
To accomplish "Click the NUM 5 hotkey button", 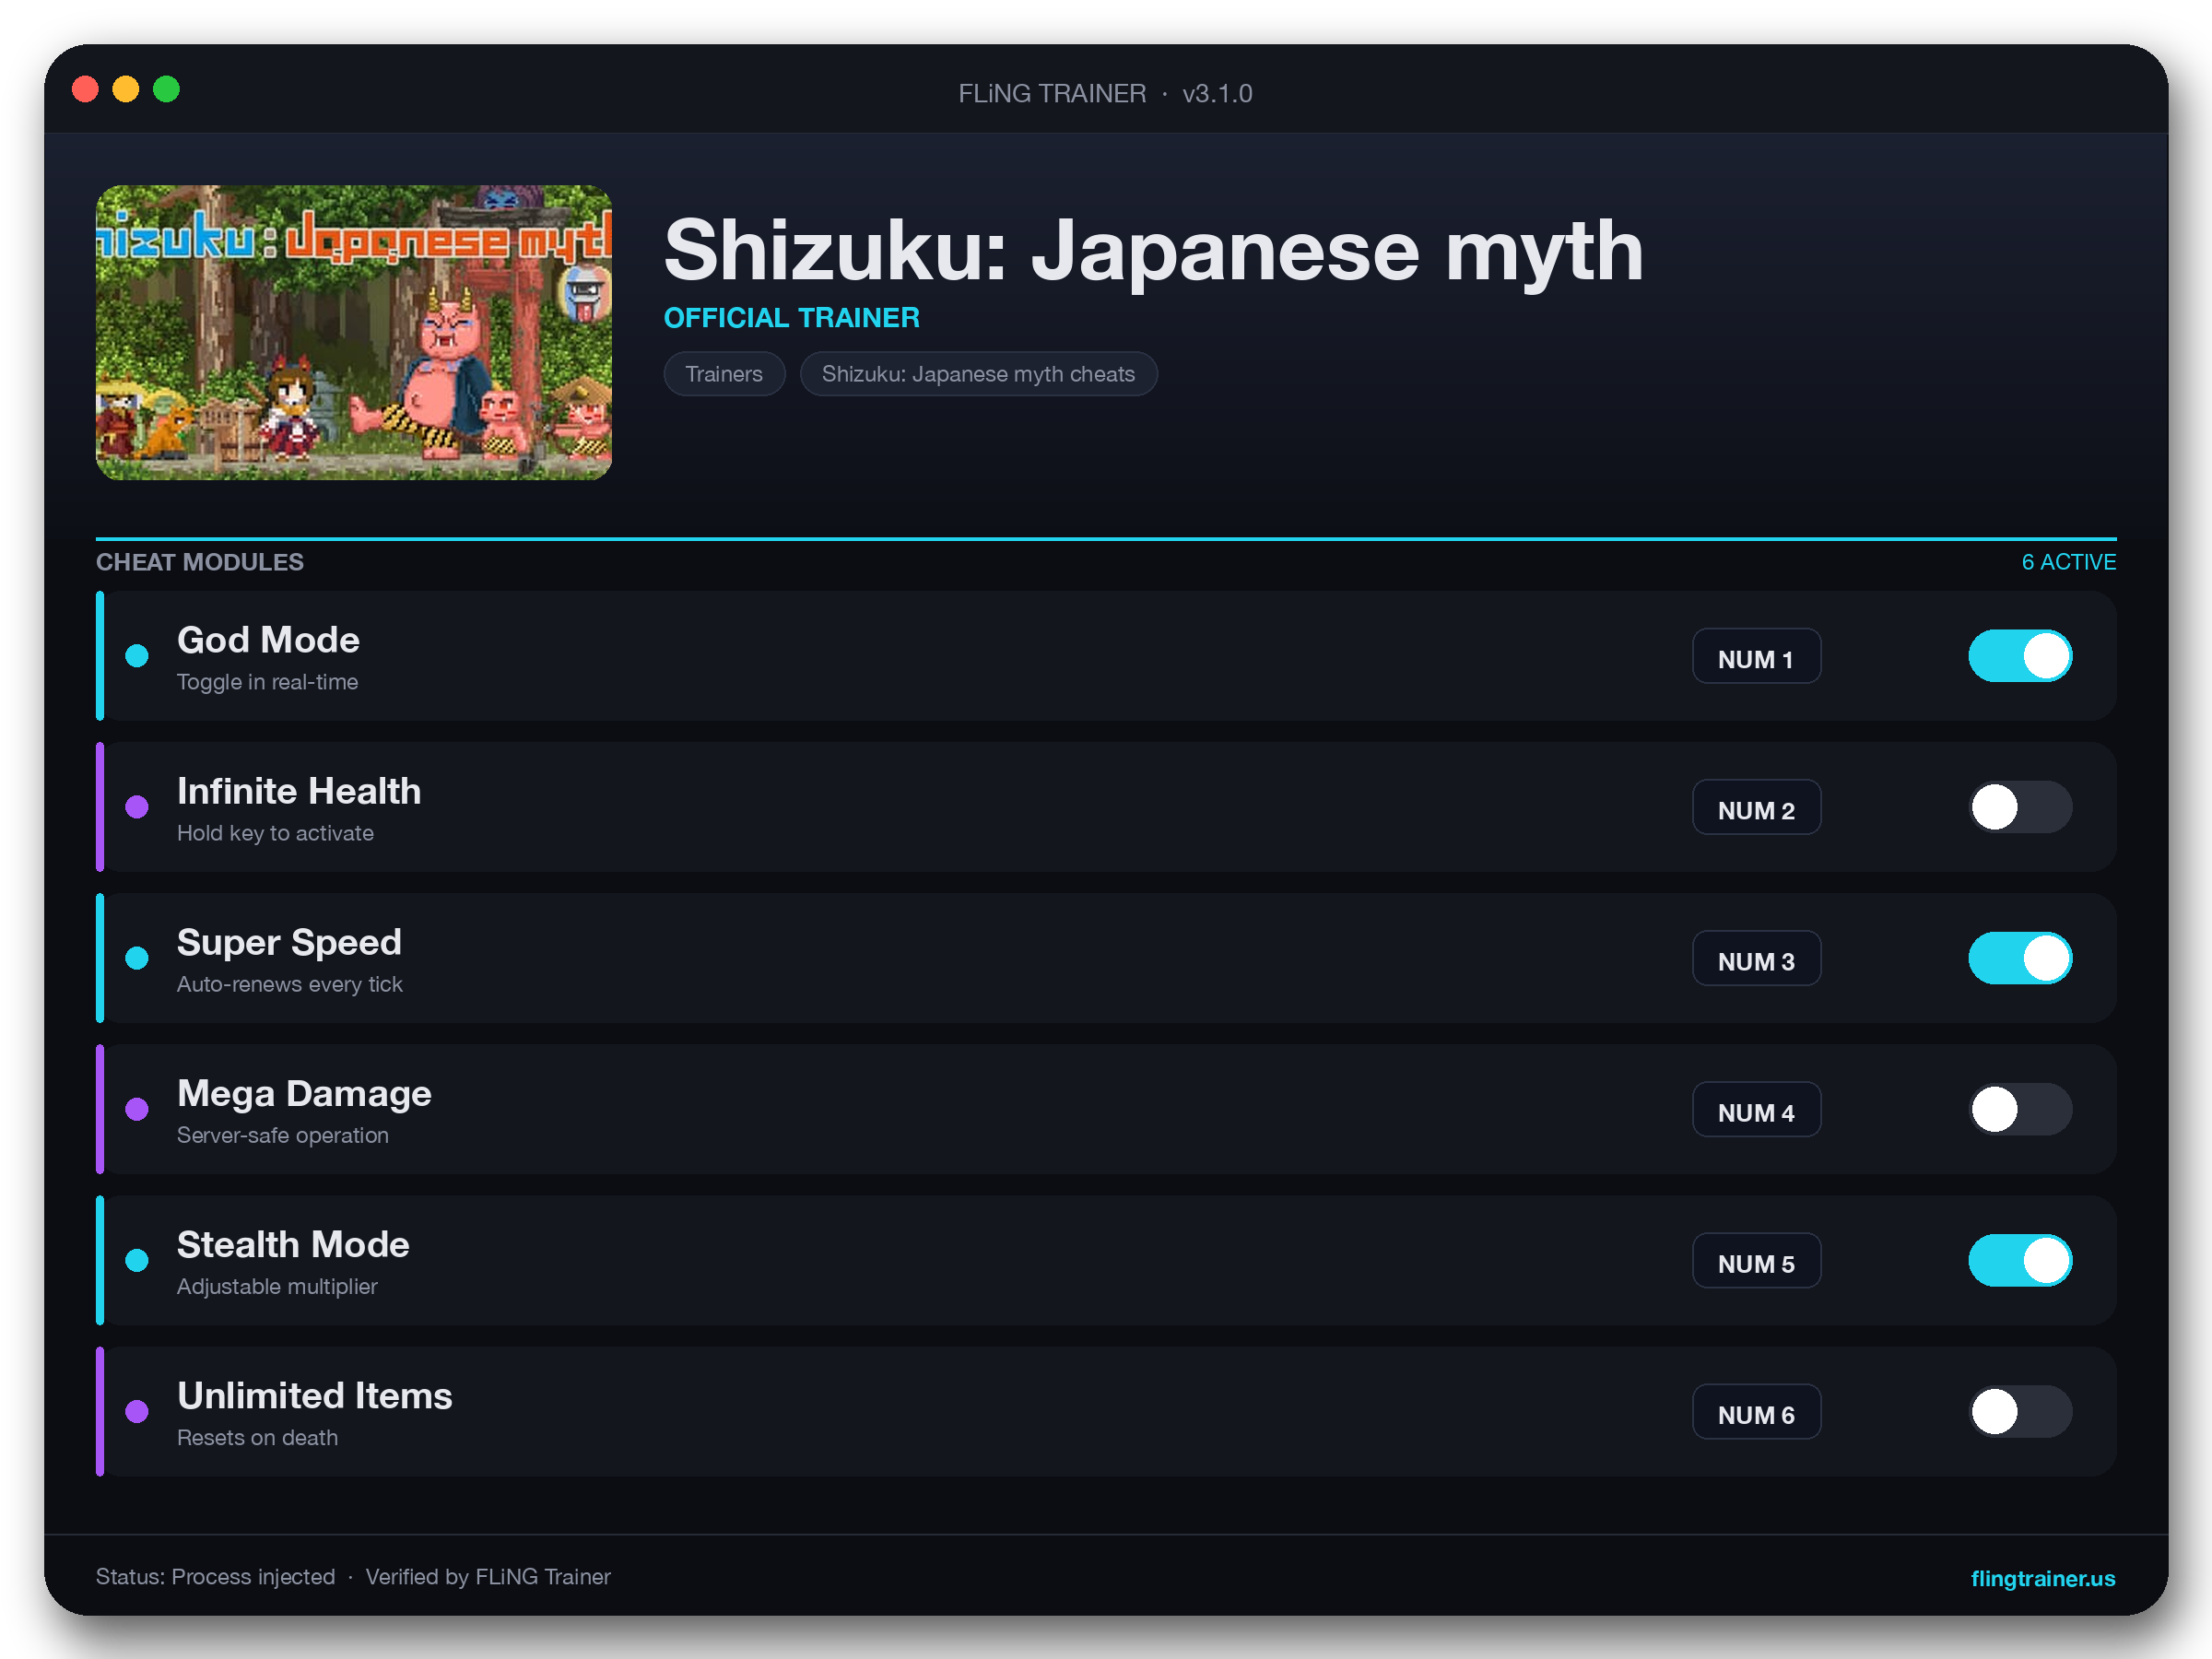I will click(1756, 1261).
